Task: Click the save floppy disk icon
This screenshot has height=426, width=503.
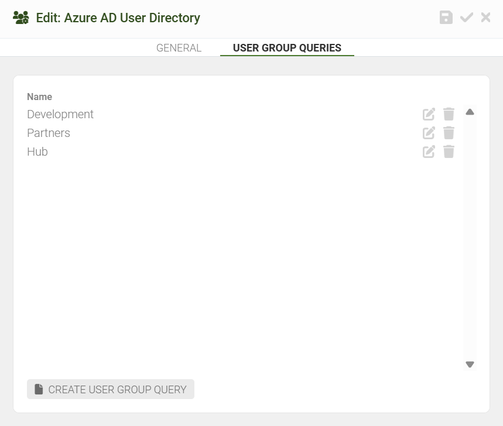Action: [x=446, y=18]
